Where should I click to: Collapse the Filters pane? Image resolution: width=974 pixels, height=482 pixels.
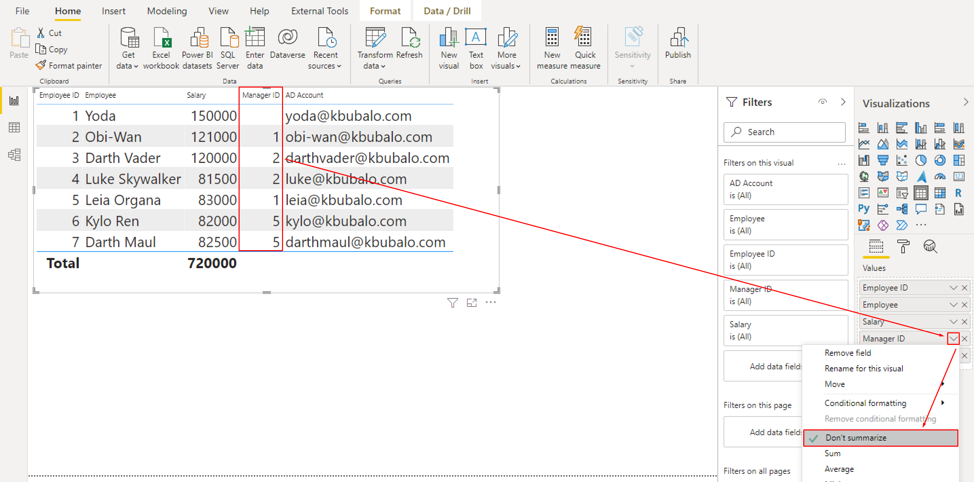(844, 102)
